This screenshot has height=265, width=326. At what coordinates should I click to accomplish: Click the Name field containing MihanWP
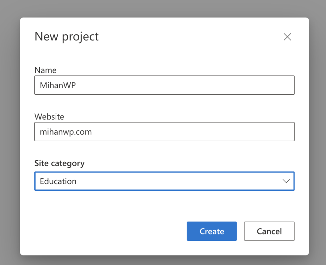coord(165,85)
